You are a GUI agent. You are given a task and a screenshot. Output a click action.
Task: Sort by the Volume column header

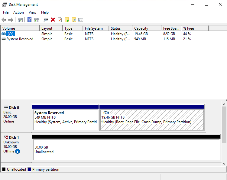[20, 28]
